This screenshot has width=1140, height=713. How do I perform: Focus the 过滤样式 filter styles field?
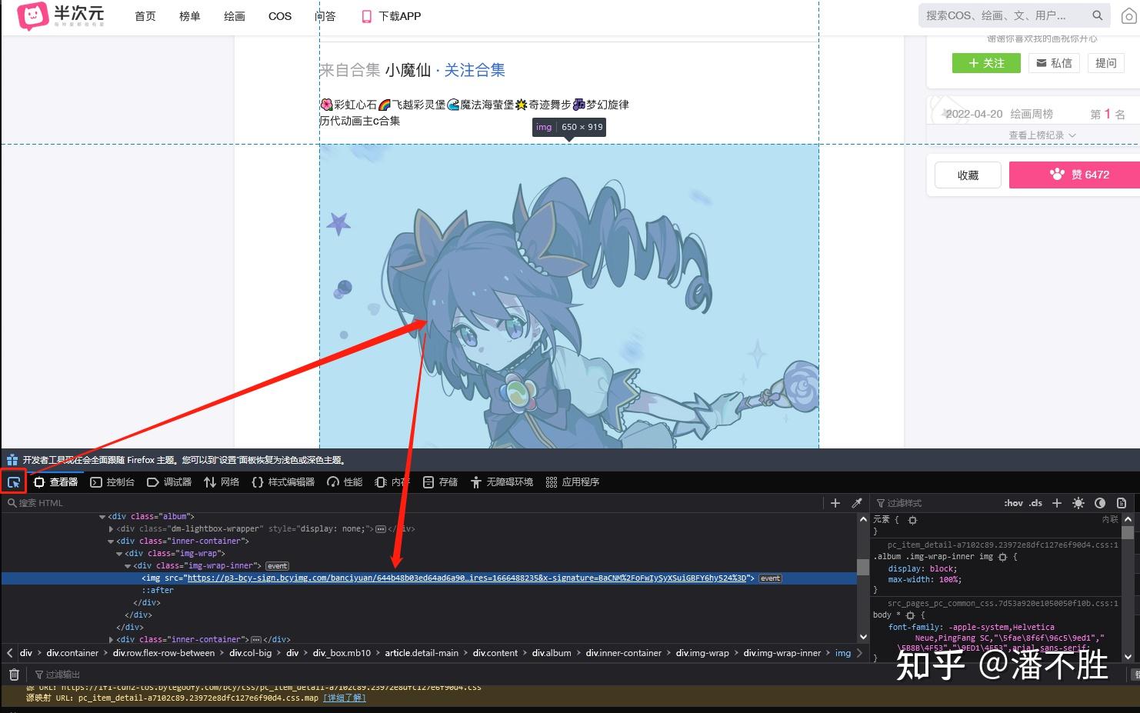point(935,503)
